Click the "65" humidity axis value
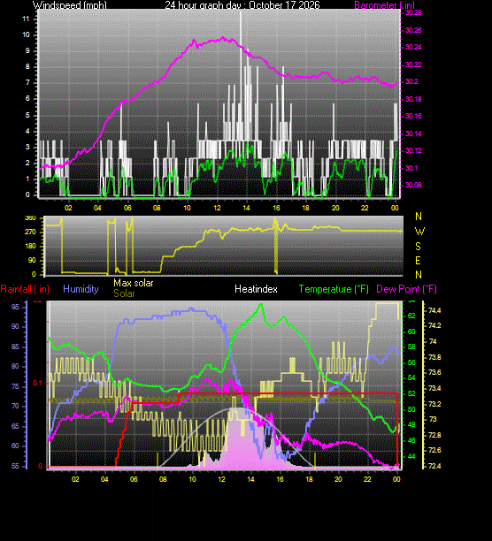492x541 pixels. click(15, 426)
